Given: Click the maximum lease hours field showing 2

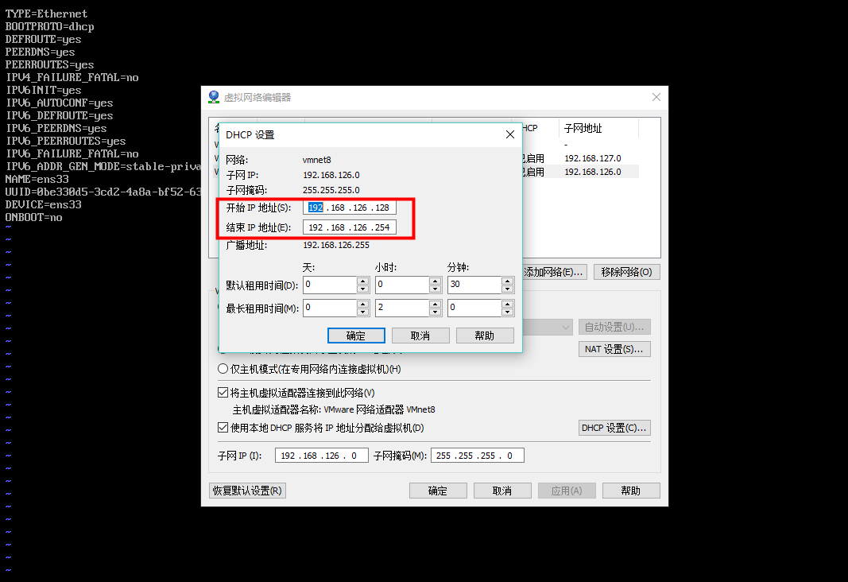Looking at the screenshot, I should pos(402,308).
